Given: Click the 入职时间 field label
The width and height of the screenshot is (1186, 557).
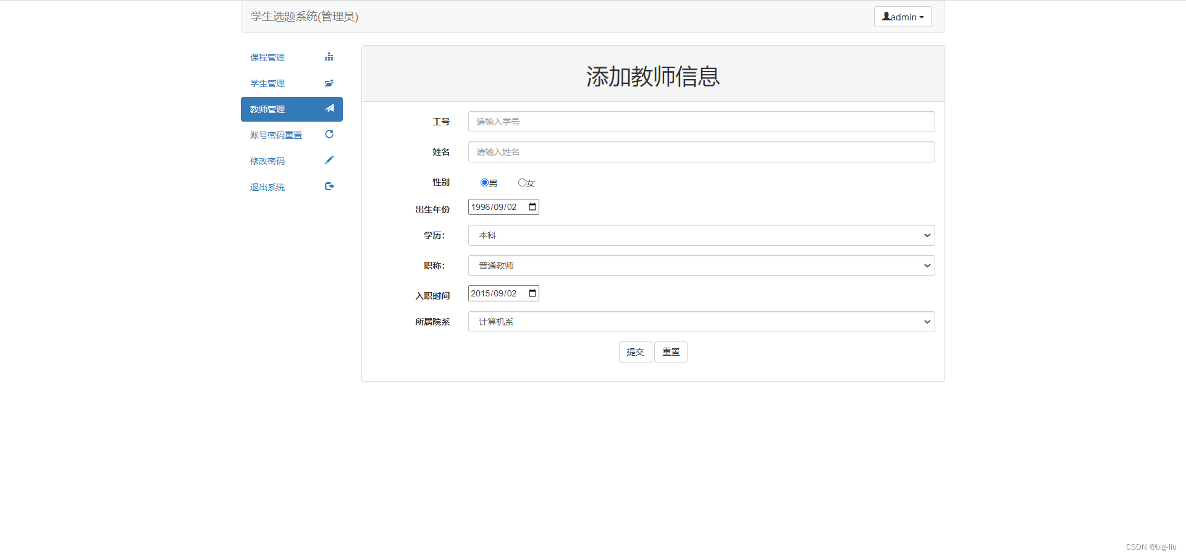Looking at the screenshot, I should tap(432, 296).
